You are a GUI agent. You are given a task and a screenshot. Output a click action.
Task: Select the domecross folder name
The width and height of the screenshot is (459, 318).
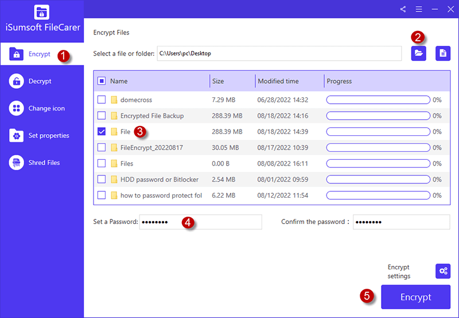136,100
